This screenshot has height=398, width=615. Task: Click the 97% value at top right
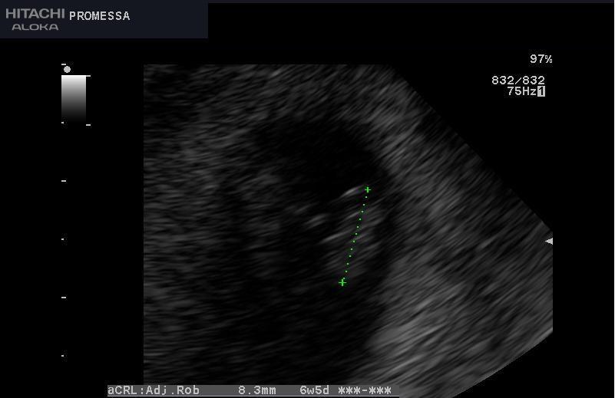pyautogui.click(x=541, y=59)
